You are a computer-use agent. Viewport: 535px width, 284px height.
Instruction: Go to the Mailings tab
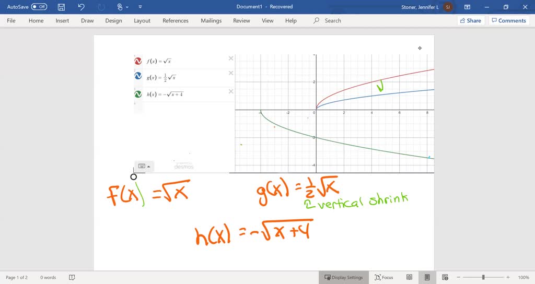pos(211,20)
